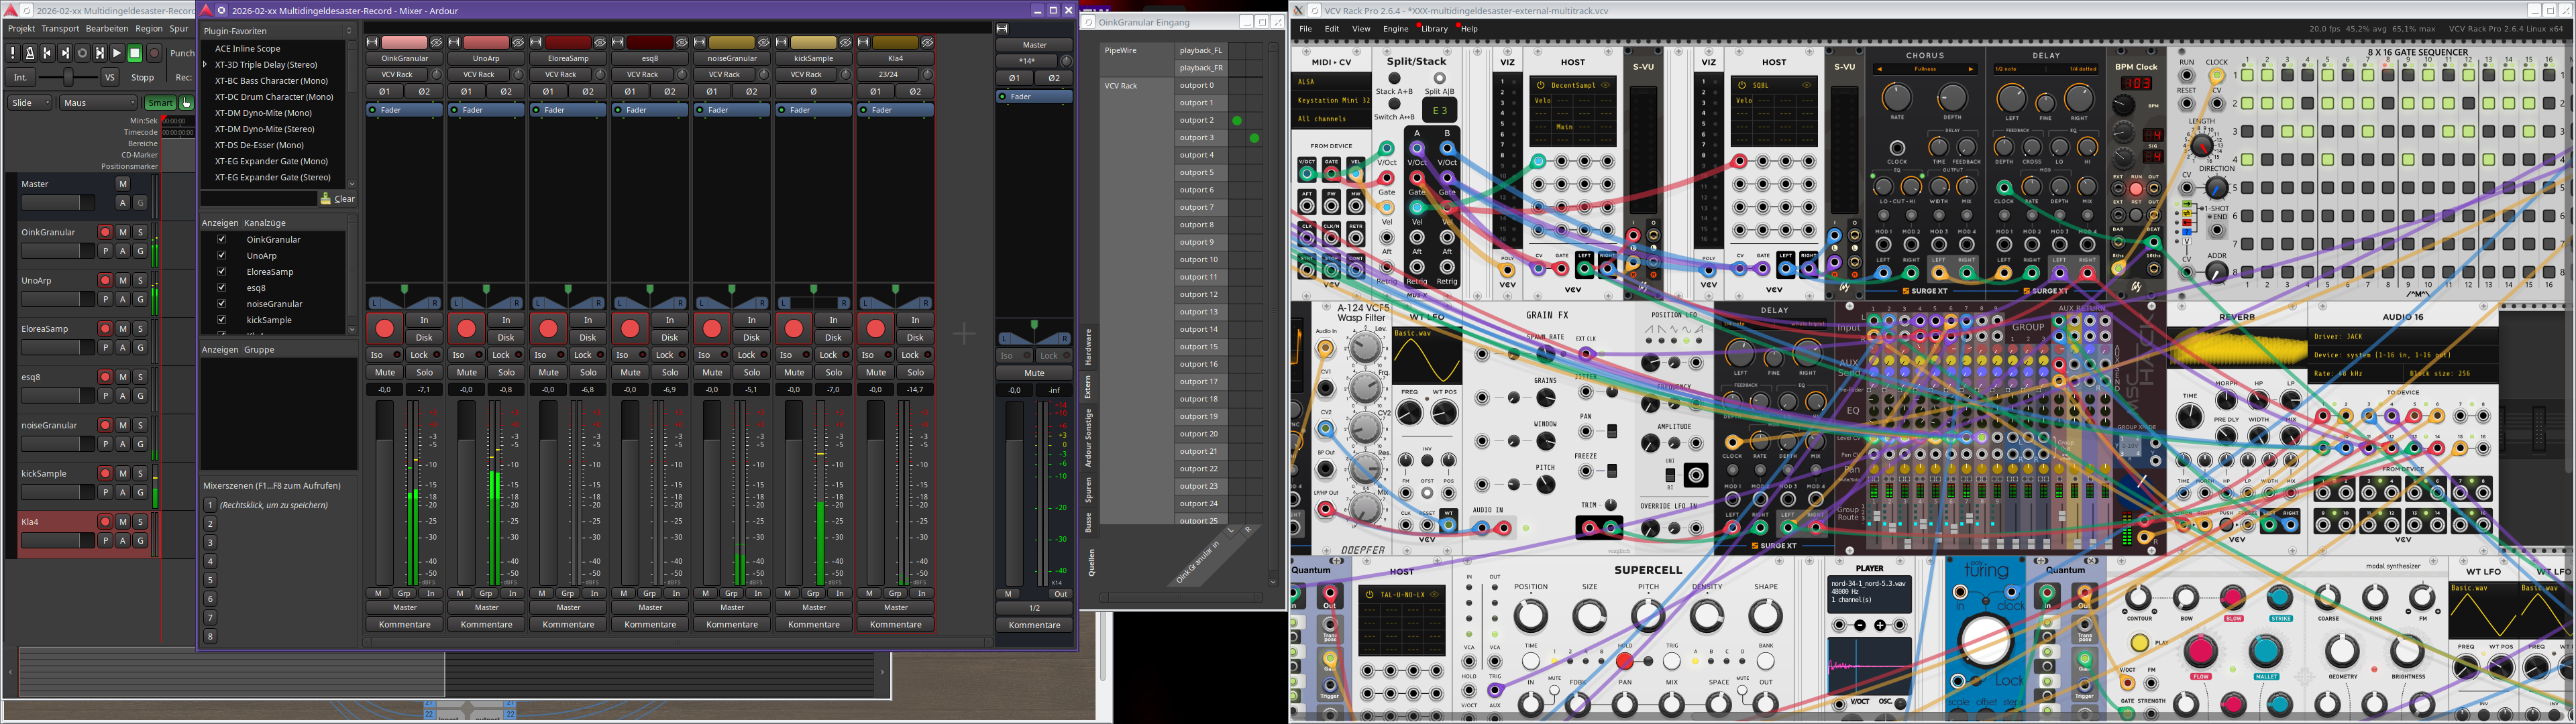Select mixer scene slot 3
Image resolution: width=2576 pixels, height=724 pixels.
click(210, 542)
